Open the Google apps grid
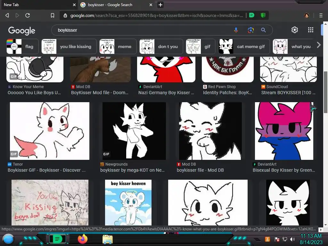 311,30
